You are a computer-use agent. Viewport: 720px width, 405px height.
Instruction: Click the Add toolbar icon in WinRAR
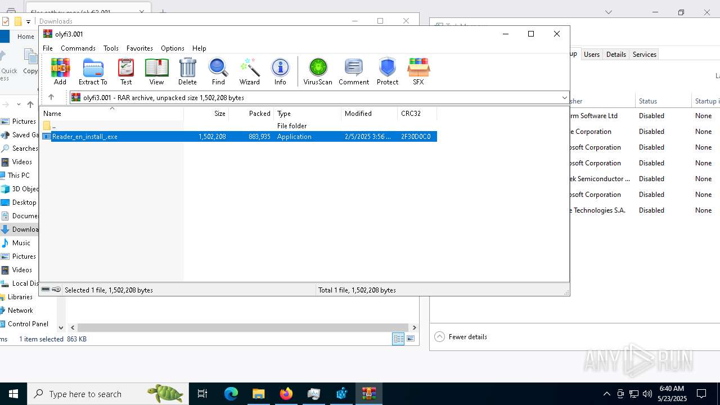[x=60, y=71]
